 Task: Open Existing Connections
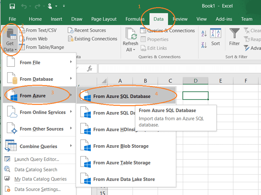pyautogui.click(x=93, y=39)
